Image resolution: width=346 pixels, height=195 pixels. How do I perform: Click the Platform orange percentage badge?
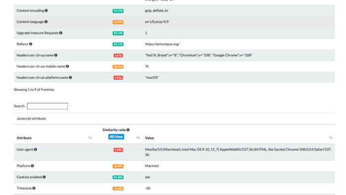click(118, 166)
